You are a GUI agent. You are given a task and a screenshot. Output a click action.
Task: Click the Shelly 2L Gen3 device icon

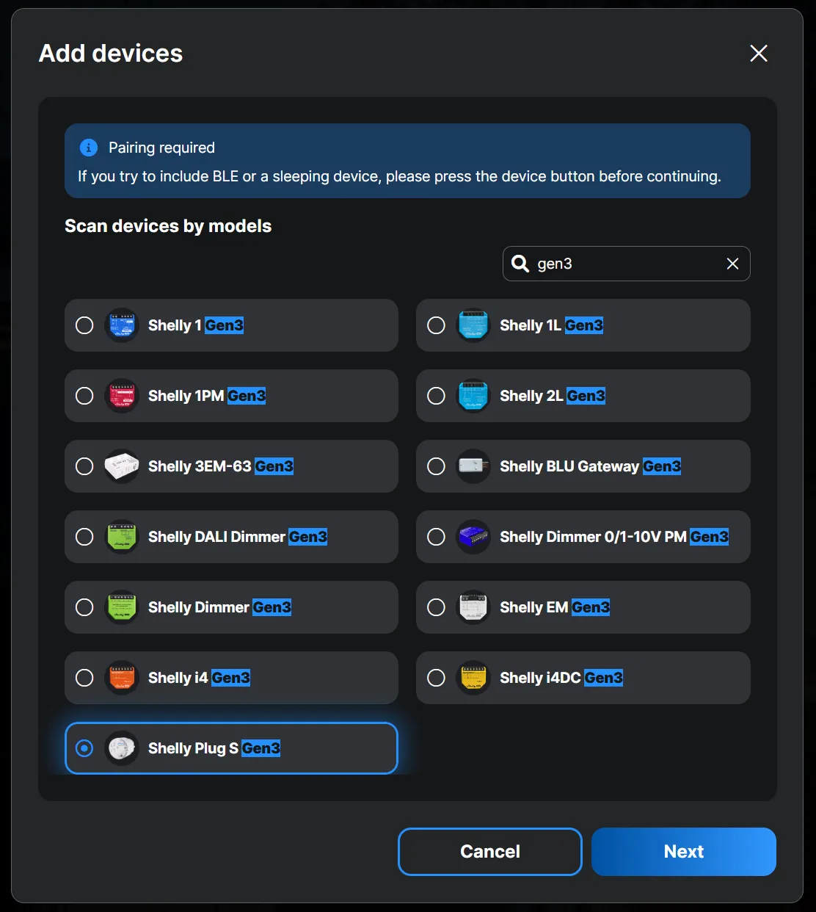473,396
